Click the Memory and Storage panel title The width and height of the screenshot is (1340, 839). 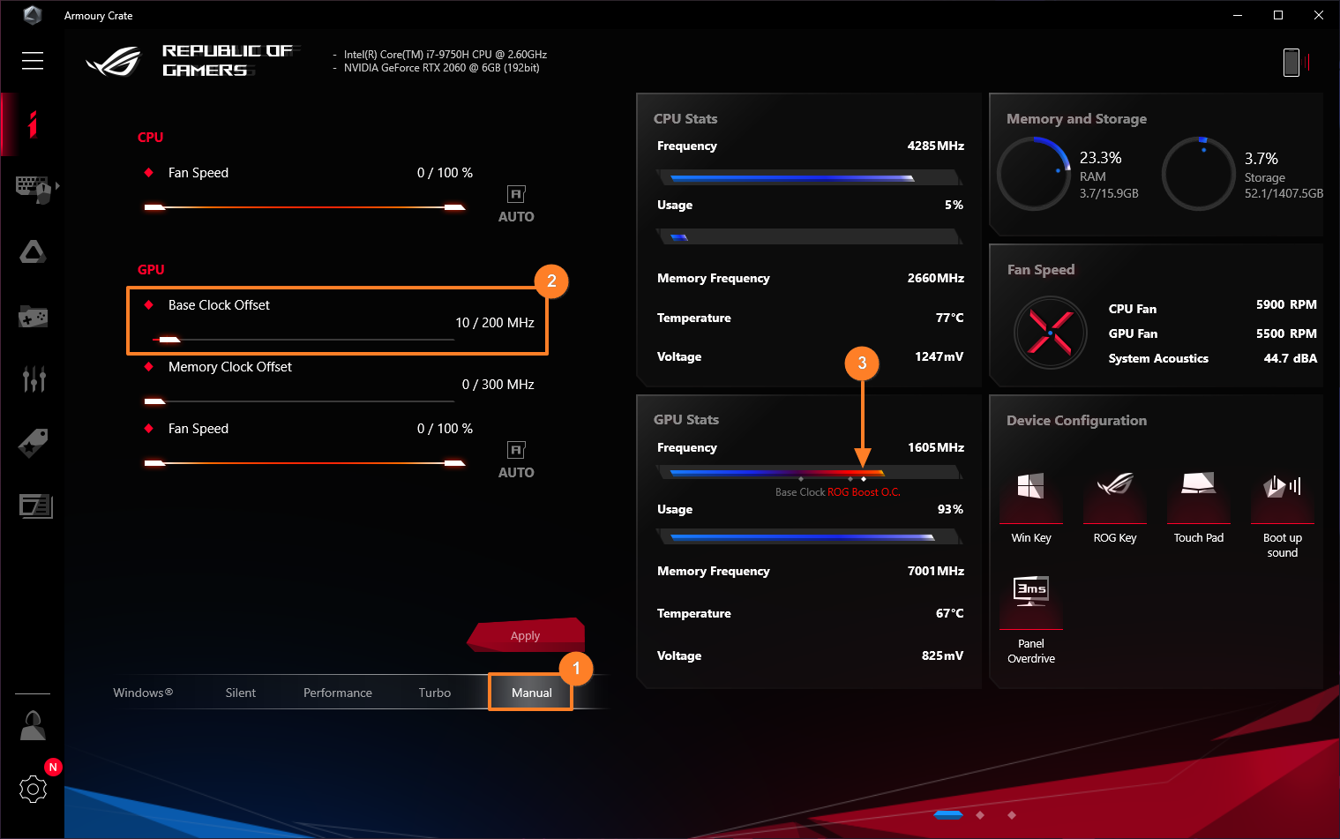(1076, 119)
